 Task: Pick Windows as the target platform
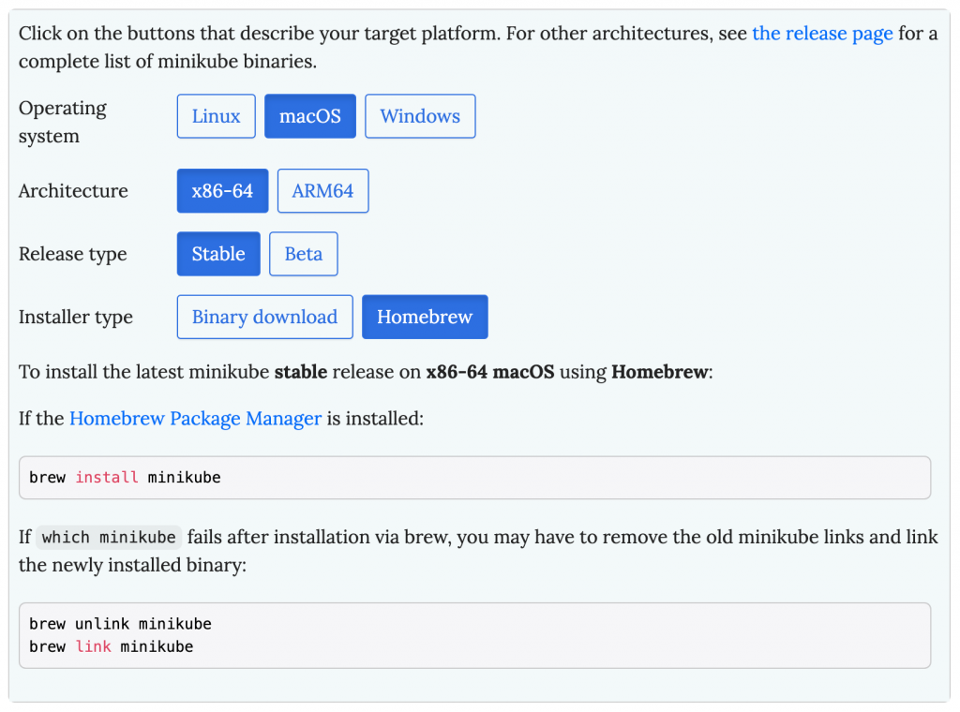(x=420, y=116)
